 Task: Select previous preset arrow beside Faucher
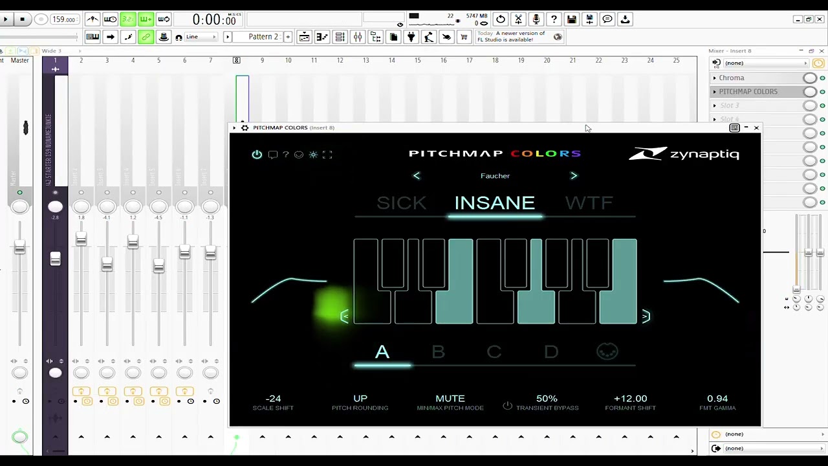417,175
